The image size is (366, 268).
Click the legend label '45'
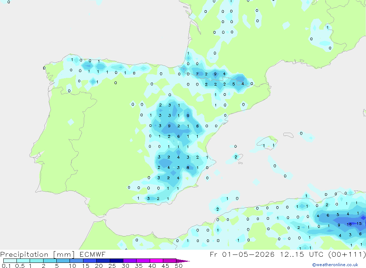pyautogui.click(x=165, y=266)
